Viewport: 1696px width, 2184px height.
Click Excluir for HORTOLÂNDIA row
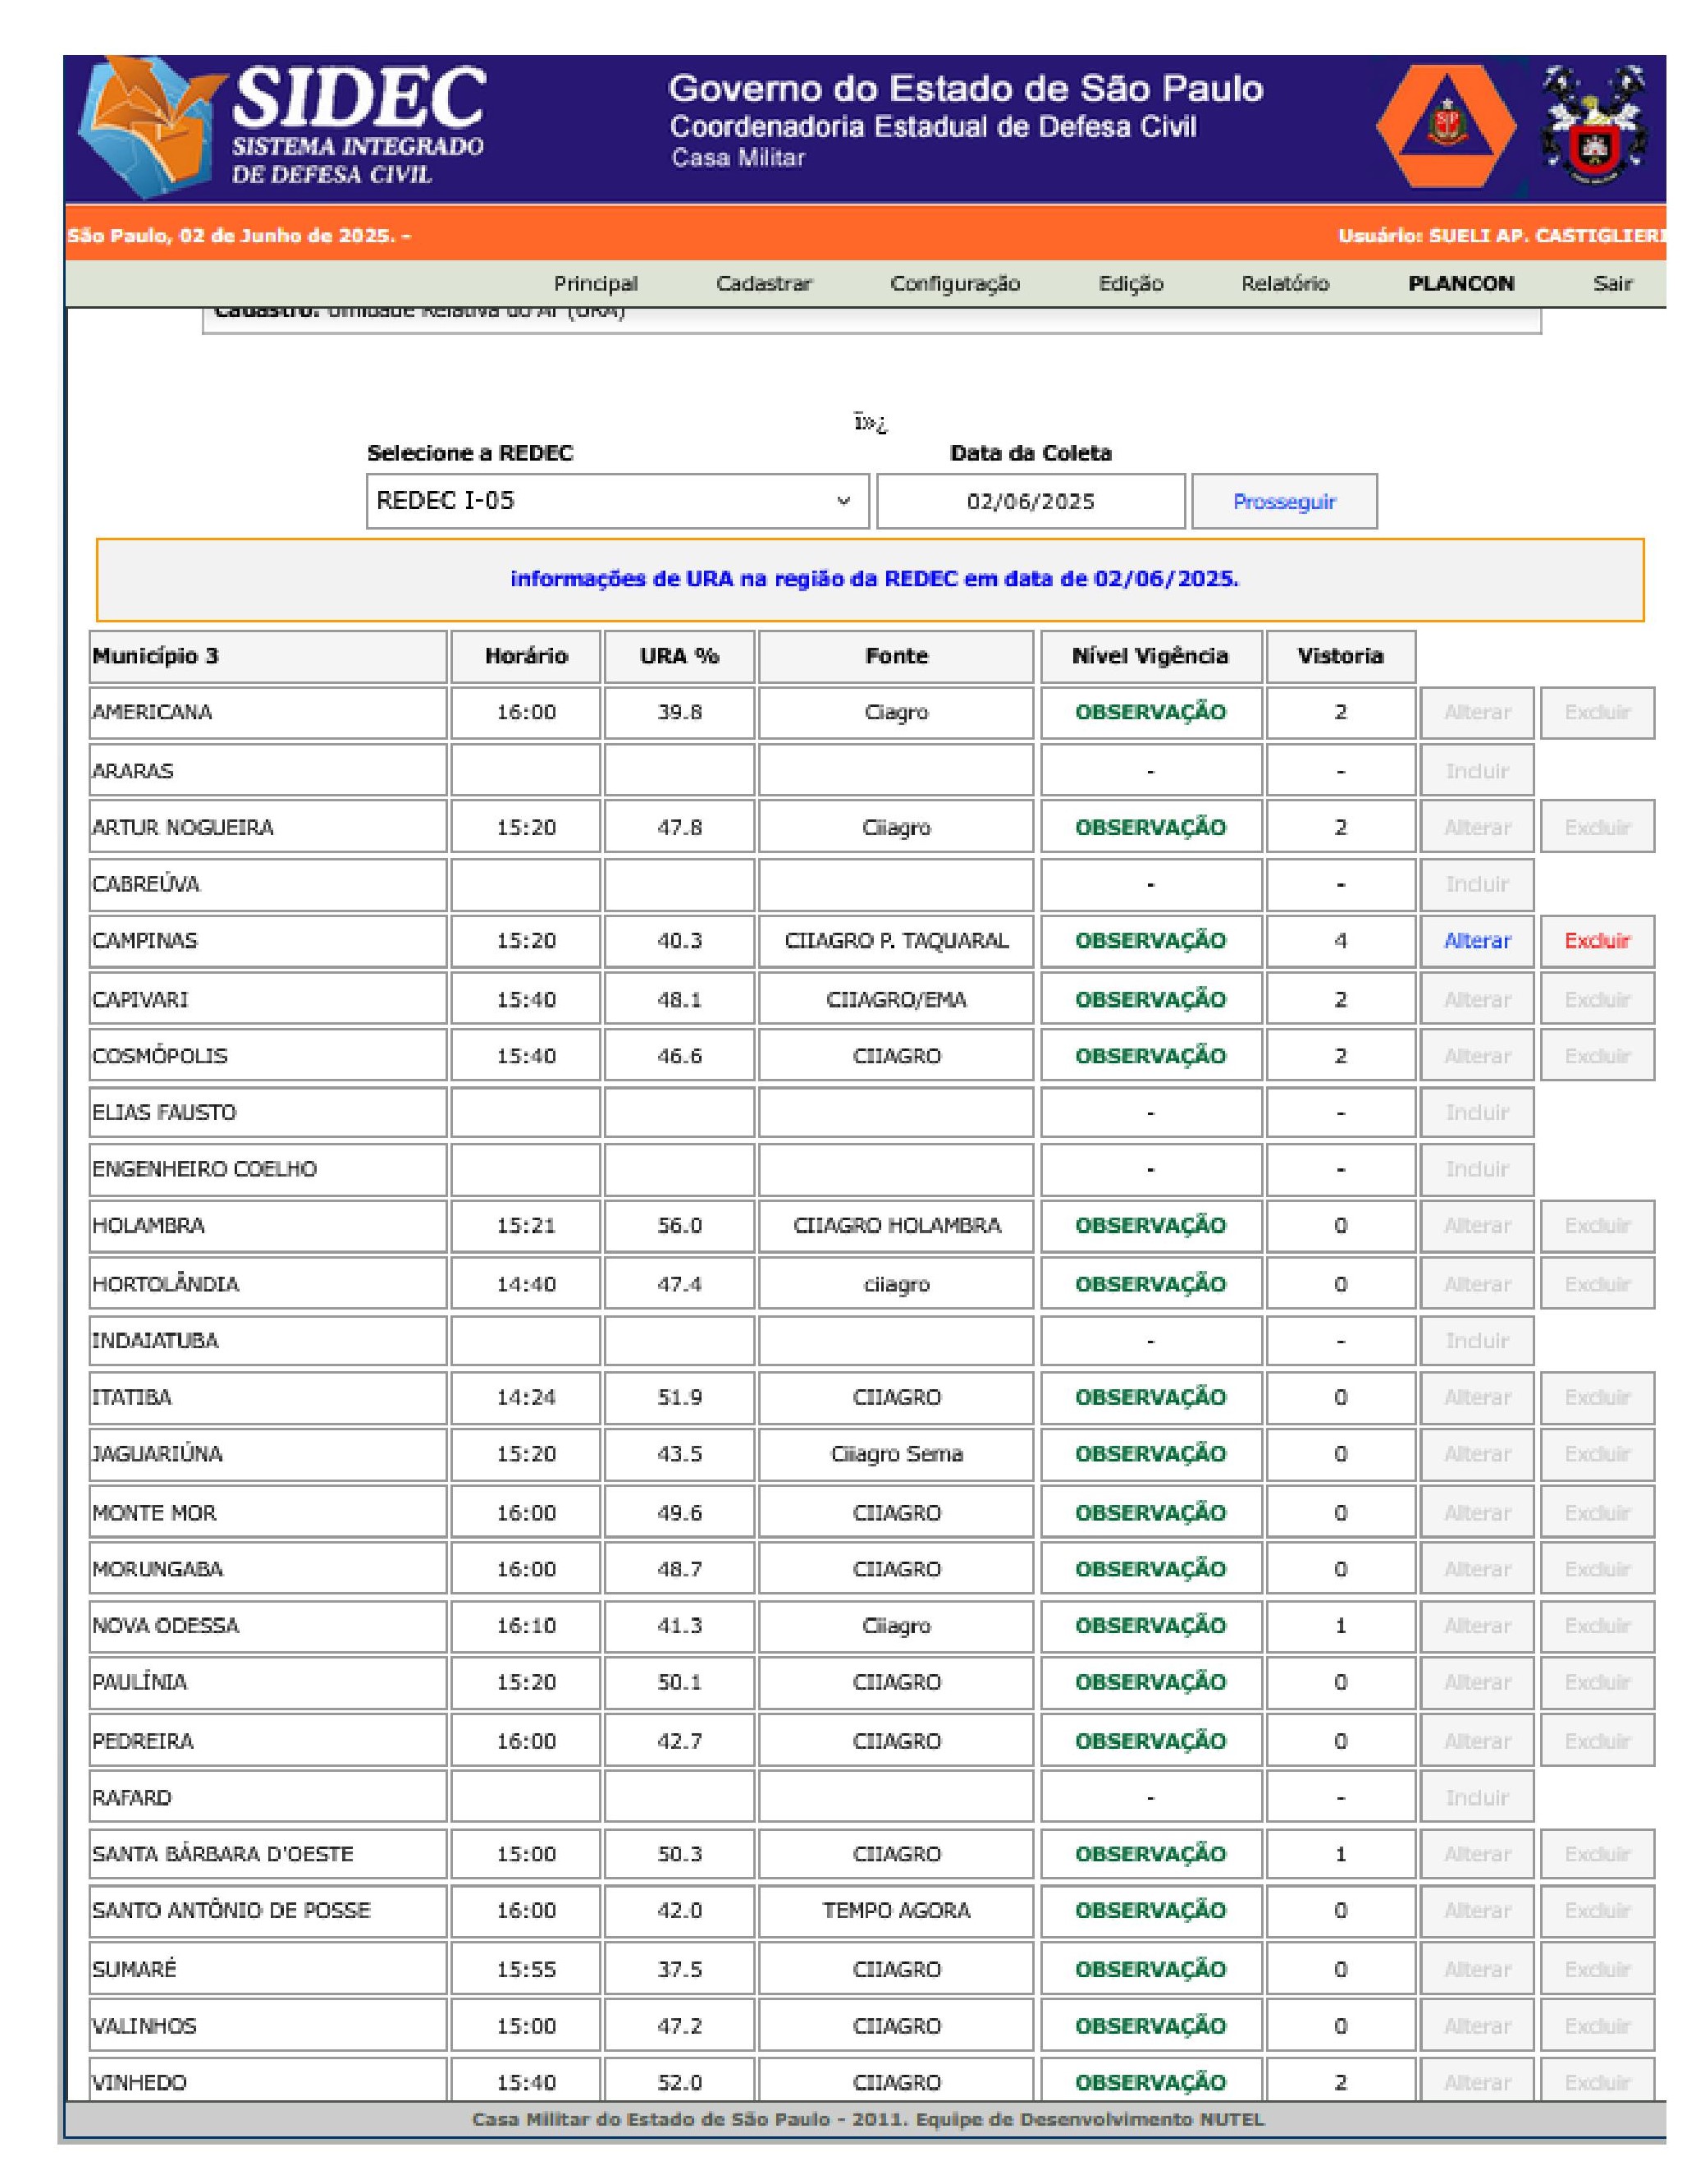pyautogui.click(x=1597, y=1284)
